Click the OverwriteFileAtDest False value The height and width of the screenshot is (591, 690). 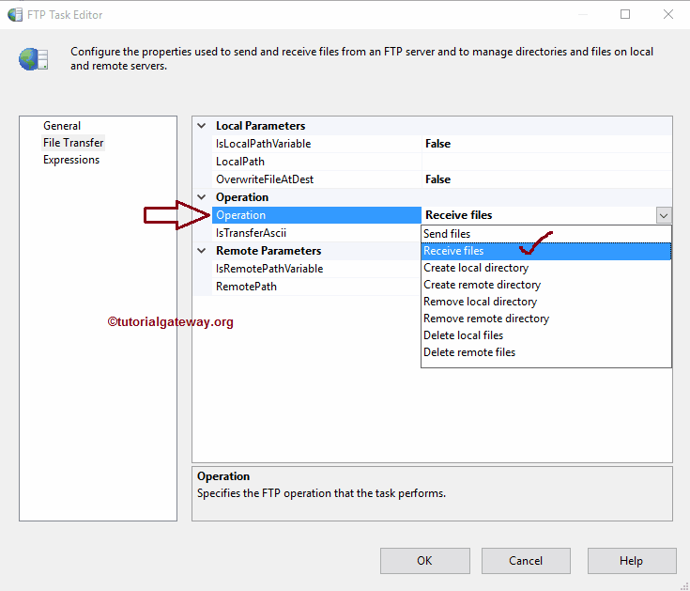point(546,179)
